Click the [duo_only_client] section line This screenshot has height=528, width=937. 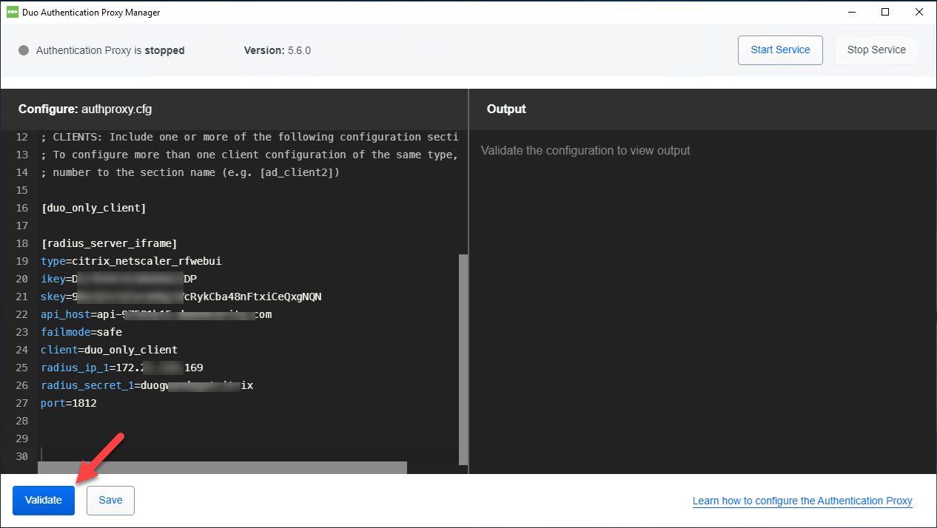click(94, 208)
